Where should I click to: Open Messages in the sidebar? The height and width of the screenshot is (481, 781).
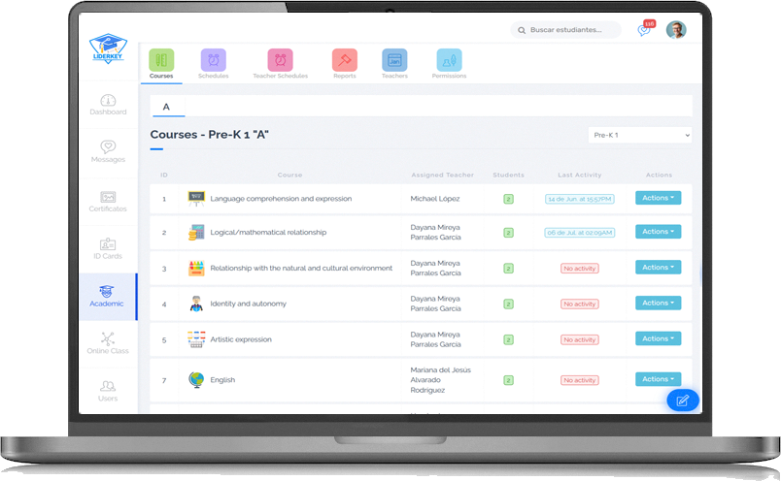[108, 151]
